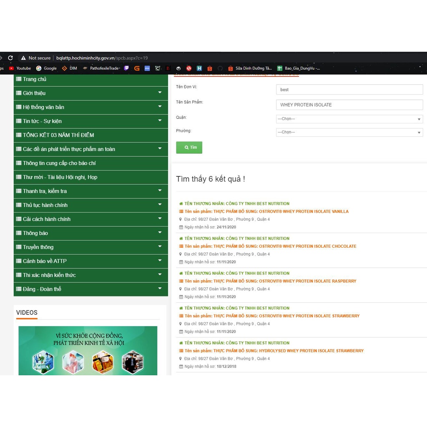Click the browser reload icon

pyautogui.click(x=10, y=58)
